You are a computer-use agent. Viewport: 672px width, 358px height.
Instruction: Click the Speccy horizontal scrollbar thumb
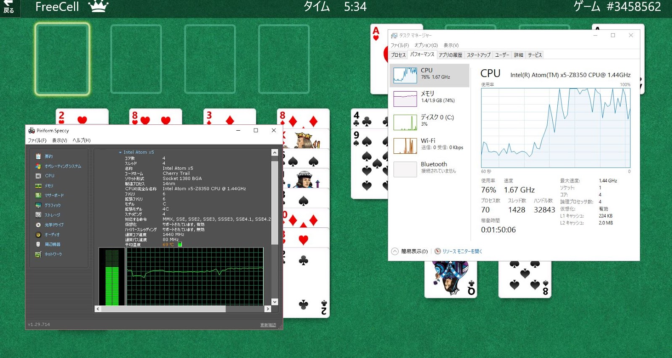[163, 309]
